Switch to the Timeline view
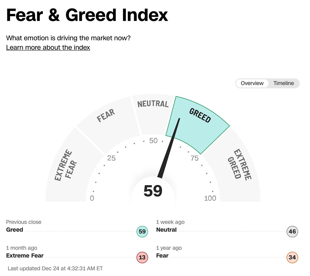 283,83
